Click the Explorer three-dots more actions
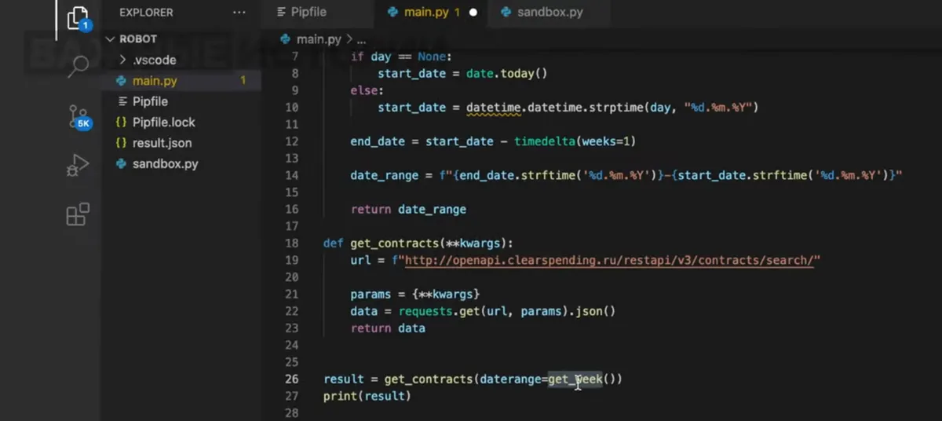 click(239, 13)
